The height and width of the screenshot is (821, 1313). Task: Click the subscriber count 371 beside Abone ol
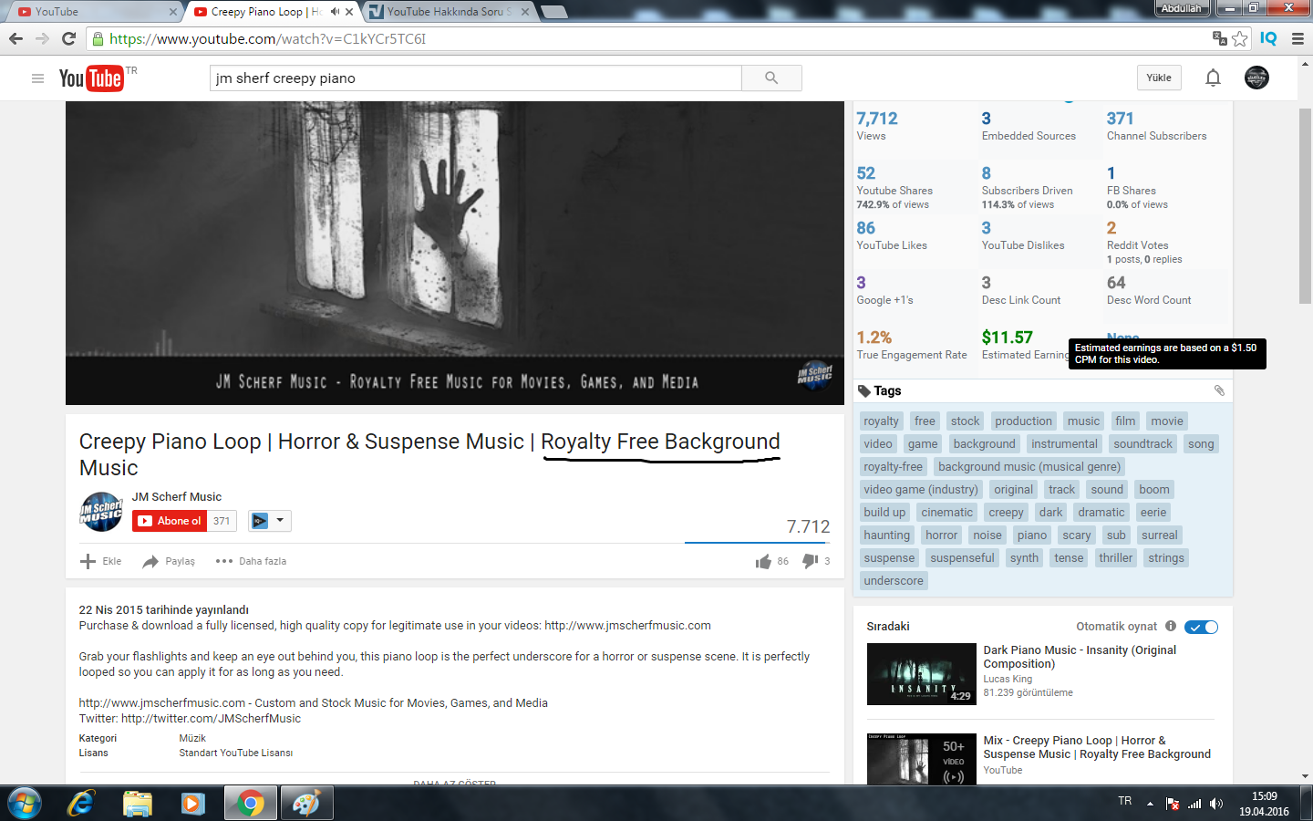click(x=222, y=521)
